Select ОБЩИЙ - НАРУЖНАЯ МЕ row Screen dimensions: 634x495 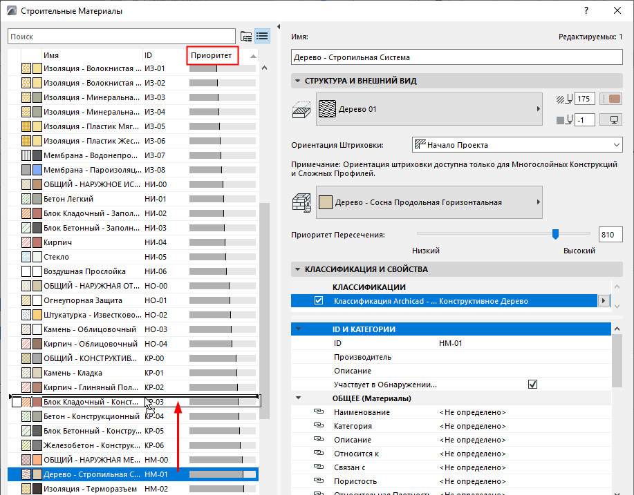(x=133, y=460)
